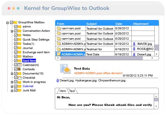Screen dimensions: 166x115
Task: Toggle the Calendar(4) checkbox
Action: pos(16,65)
